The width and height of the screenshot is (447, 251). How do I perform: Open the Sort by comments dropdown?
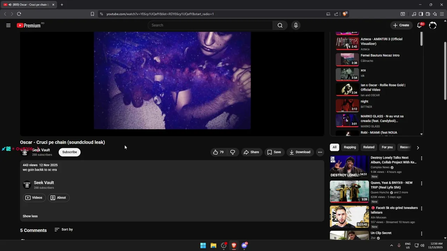click(x=64, y=229)
